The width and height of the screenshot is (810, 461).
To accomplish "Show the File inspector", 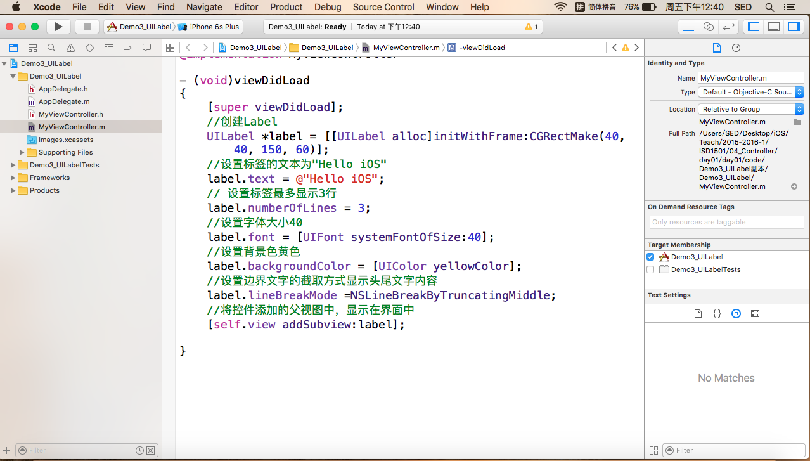I will click(717, 48).
